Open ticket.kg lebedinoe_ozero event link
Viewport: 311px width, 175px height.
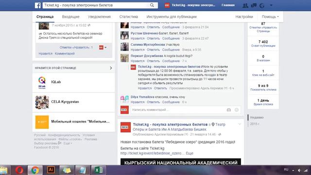(153, 153)
